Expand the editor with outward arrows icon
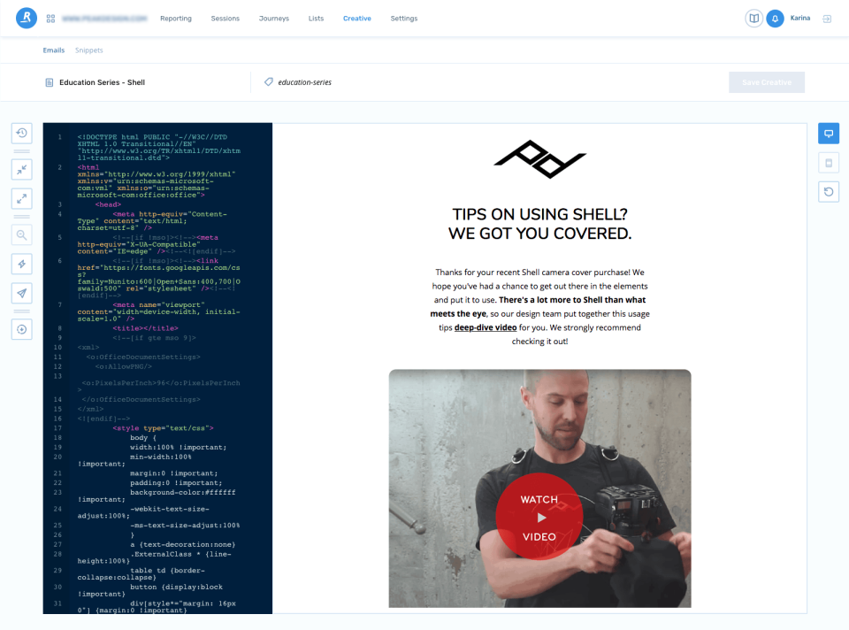The height and width of the screenshot is (630, 849). 21,199
